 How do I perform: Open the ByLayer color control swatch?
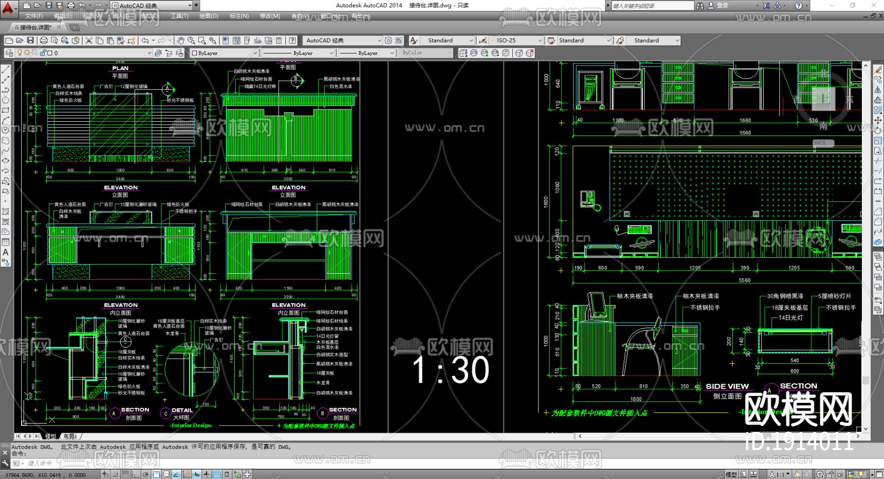[x=224, y=53]
